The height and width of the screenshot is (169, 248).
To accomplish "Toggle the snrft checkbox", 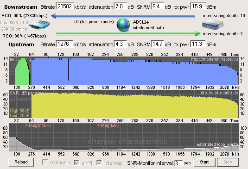I will (76, 163).
